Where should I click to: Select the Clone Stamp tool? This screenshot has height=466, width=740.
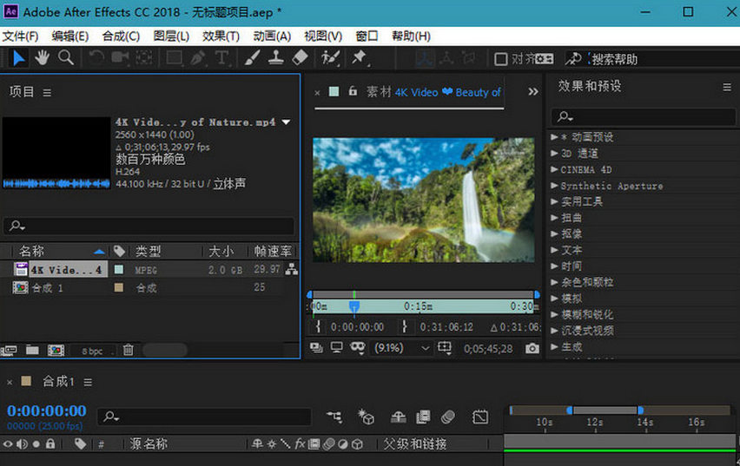pyautogui.click(x=276, y=58)
